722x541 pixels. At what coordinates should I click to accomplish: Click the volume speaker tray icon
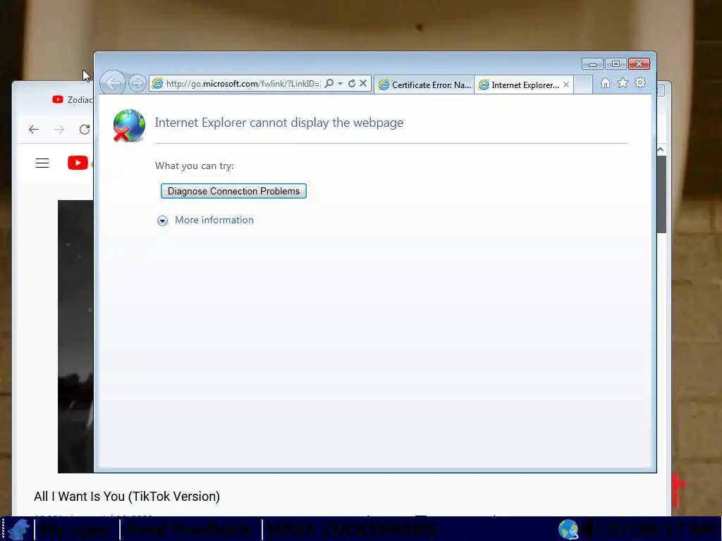click(x=587, y=530)
